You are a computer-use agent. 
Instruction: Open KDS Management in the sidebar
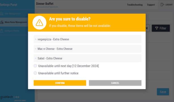click(x=12, y=14)
